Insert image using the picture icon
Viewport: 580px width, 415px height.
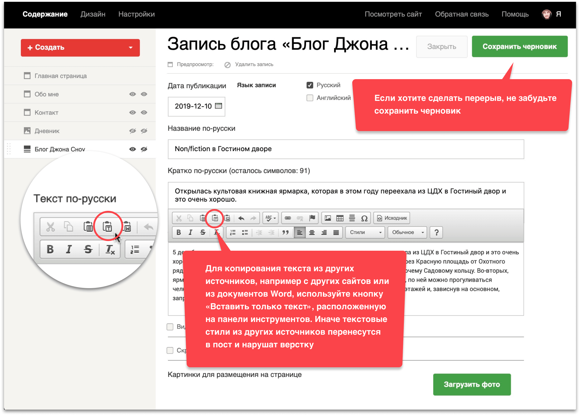328,218
